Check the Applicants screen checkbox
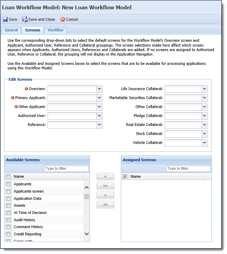Image resolution: width=227 pixels, height=254 pixels. click(8, 191)
